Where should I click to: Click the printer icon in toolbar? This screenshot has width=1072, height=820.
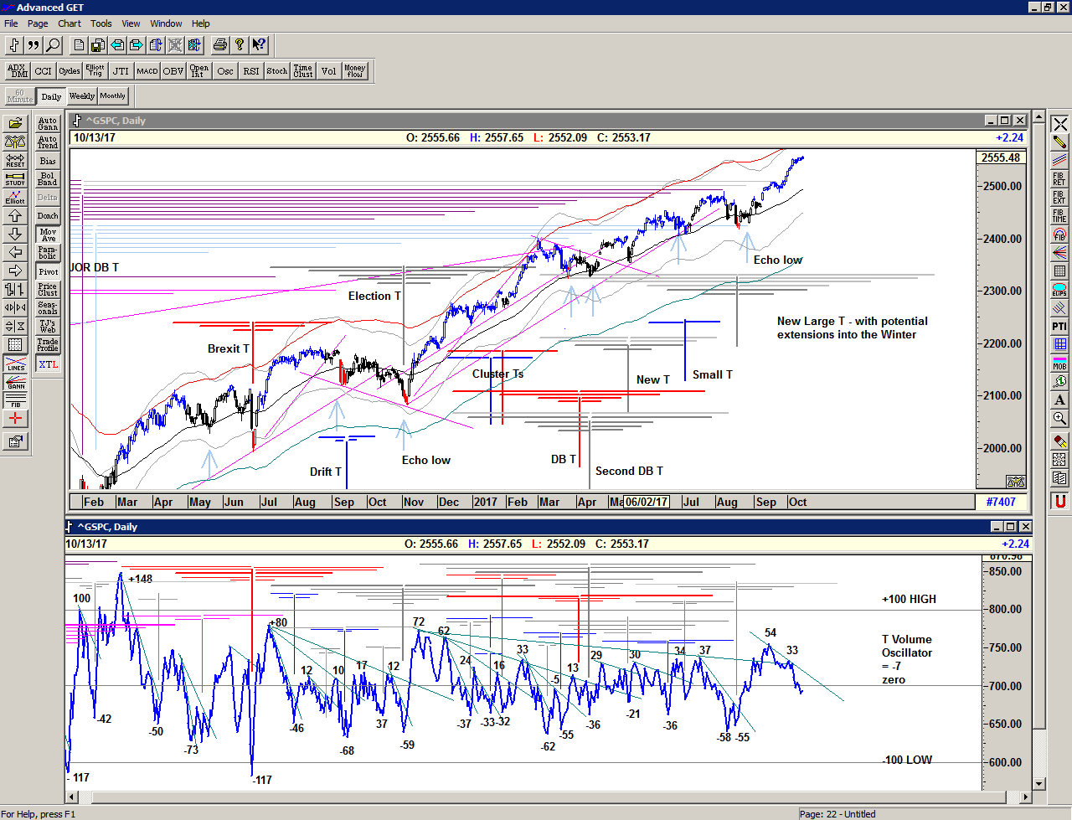[219, 45]
